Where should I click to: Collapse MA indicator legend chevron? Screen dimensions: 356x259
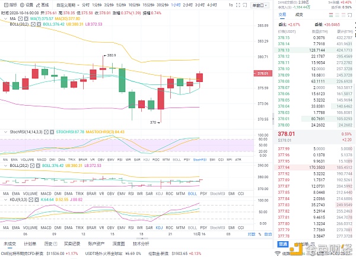[x=6, y=18]
